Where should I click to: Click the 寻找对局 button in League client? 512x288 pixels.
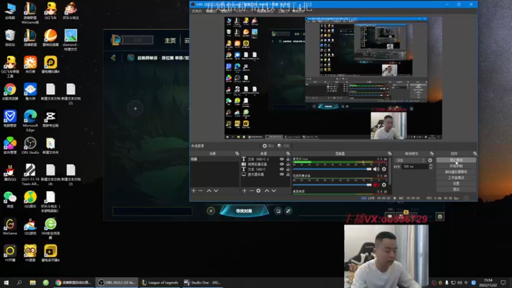pyautogui.click(x=244, y=211)
